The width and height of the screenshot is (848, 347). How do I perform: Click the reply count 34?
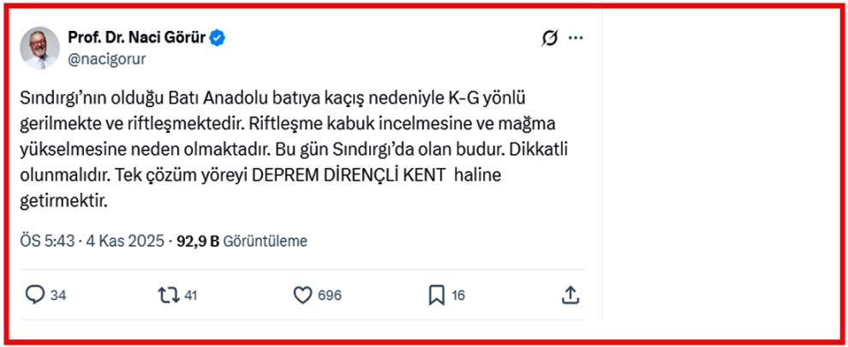[58, 296]
